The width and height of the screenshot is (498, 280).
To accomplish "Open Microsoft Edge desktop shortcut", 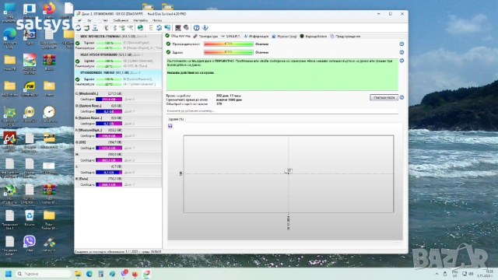I will coord(10,37).
